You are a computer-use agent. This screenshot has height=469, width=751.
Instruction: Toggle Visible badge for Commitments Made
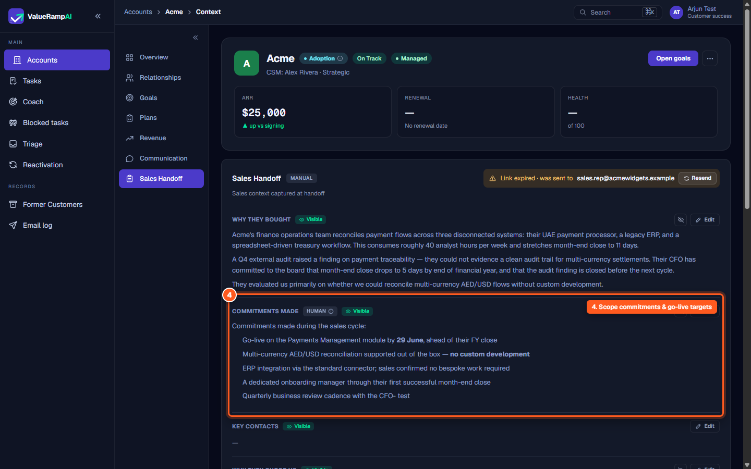pyautogui.click(x=357, y=311)
